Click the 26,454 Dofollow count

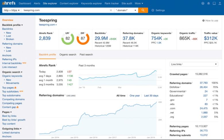click(x=204, y=87)
